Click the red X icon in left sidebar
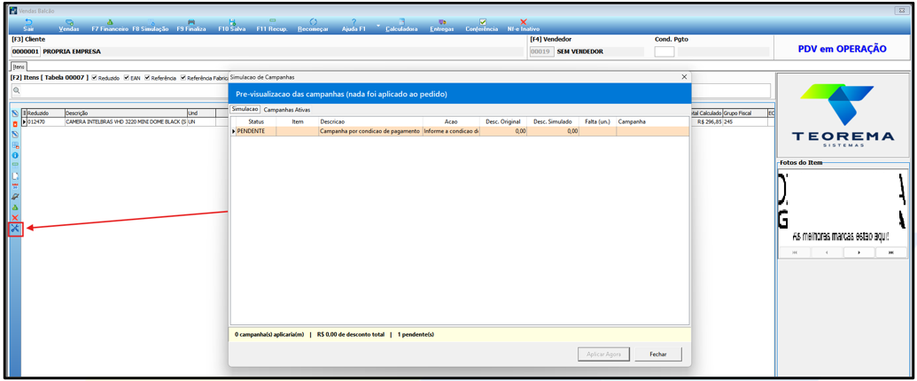Screen dimensions: 917x381 [15, 218]
